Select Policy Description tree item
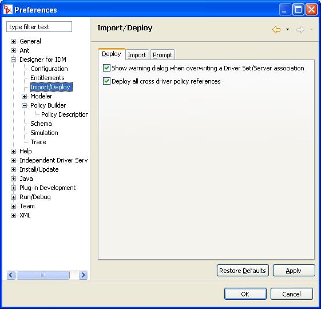 [65, 114]
